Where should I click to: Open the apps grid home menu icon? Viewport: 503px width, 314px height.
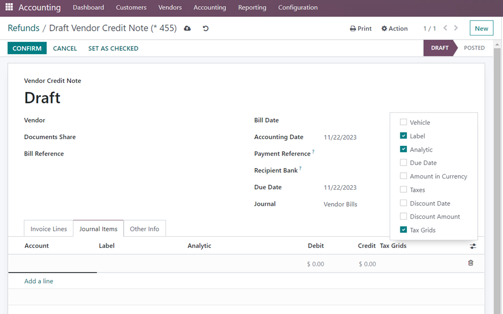(x=9, y=8)
